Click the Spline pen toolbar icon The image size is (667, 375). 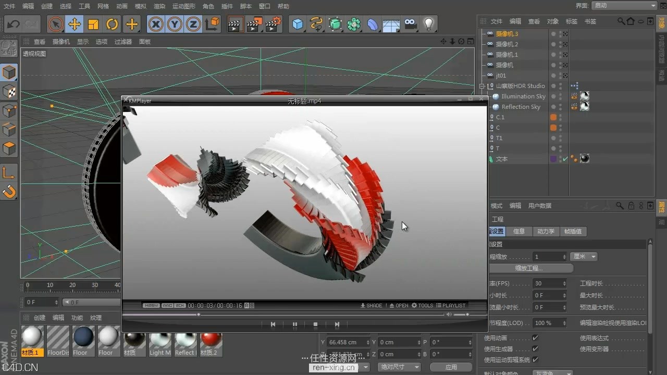coord(316,24)
